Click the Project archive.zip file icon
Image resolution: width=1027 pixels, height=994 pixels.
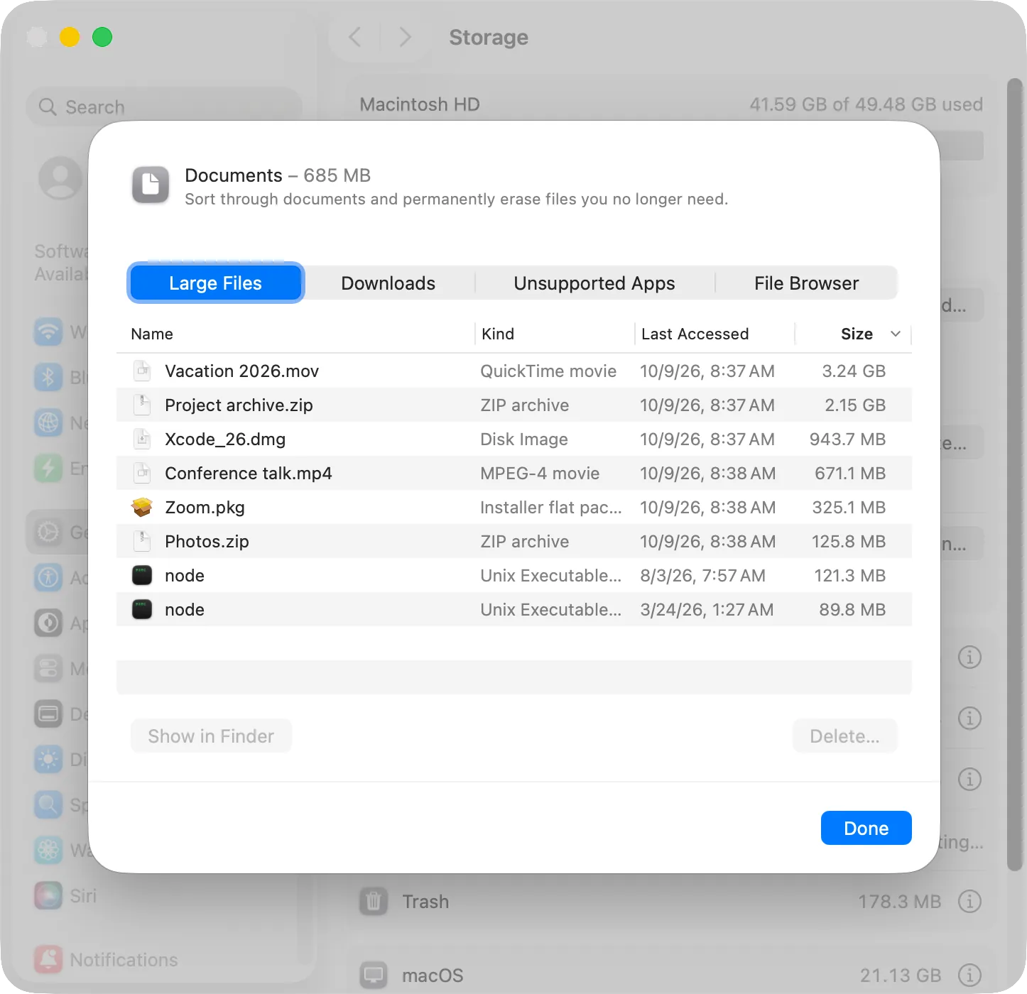tap(142, 405)
